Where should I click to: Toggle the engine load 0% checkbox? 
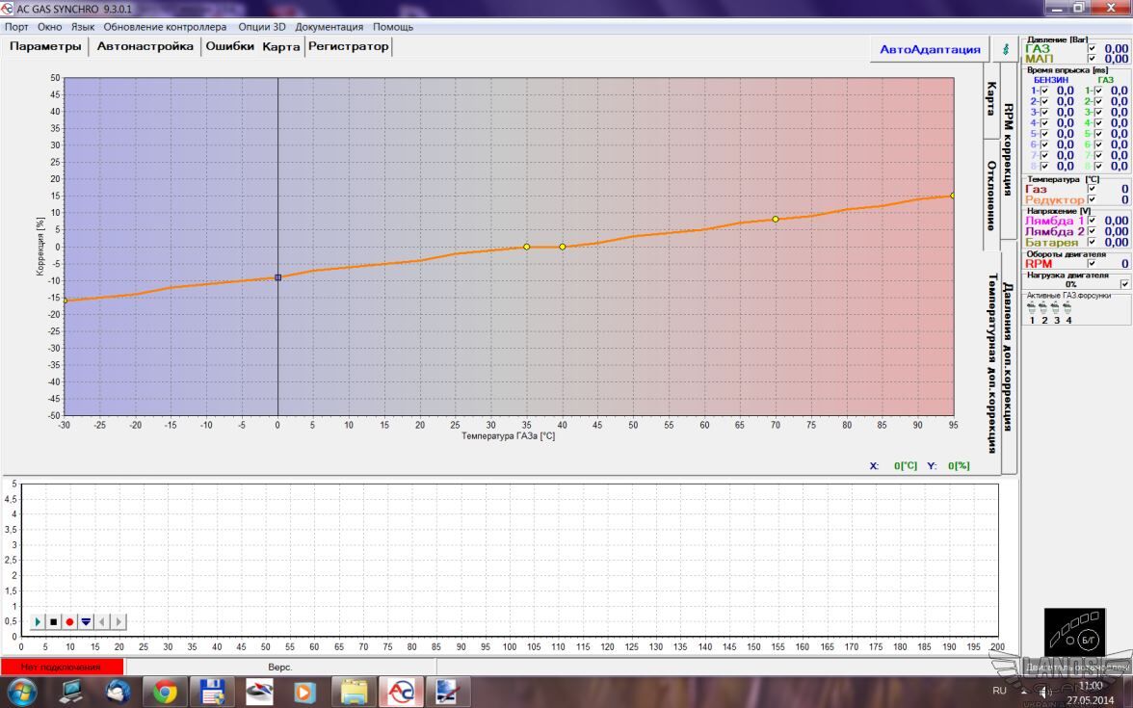pos(1124,285)
